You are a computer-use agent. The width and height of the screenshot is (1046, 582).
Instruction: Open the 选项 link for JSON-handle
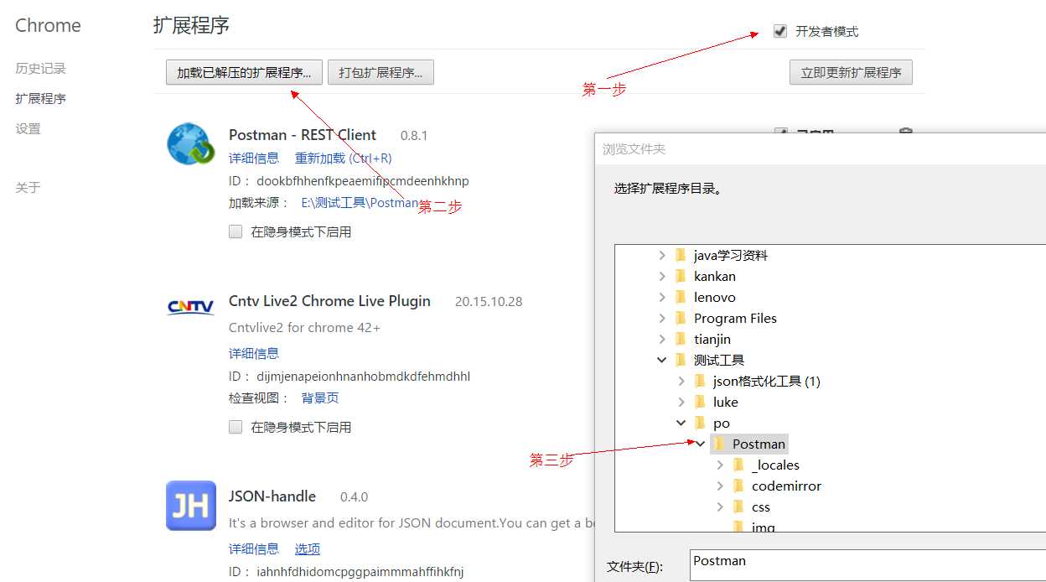point(308,549)
